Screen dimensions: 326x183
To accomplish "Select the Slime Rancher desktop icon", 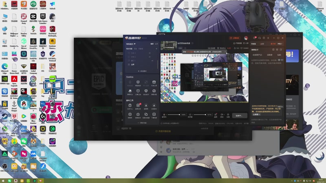I will (x=33, y=116).
